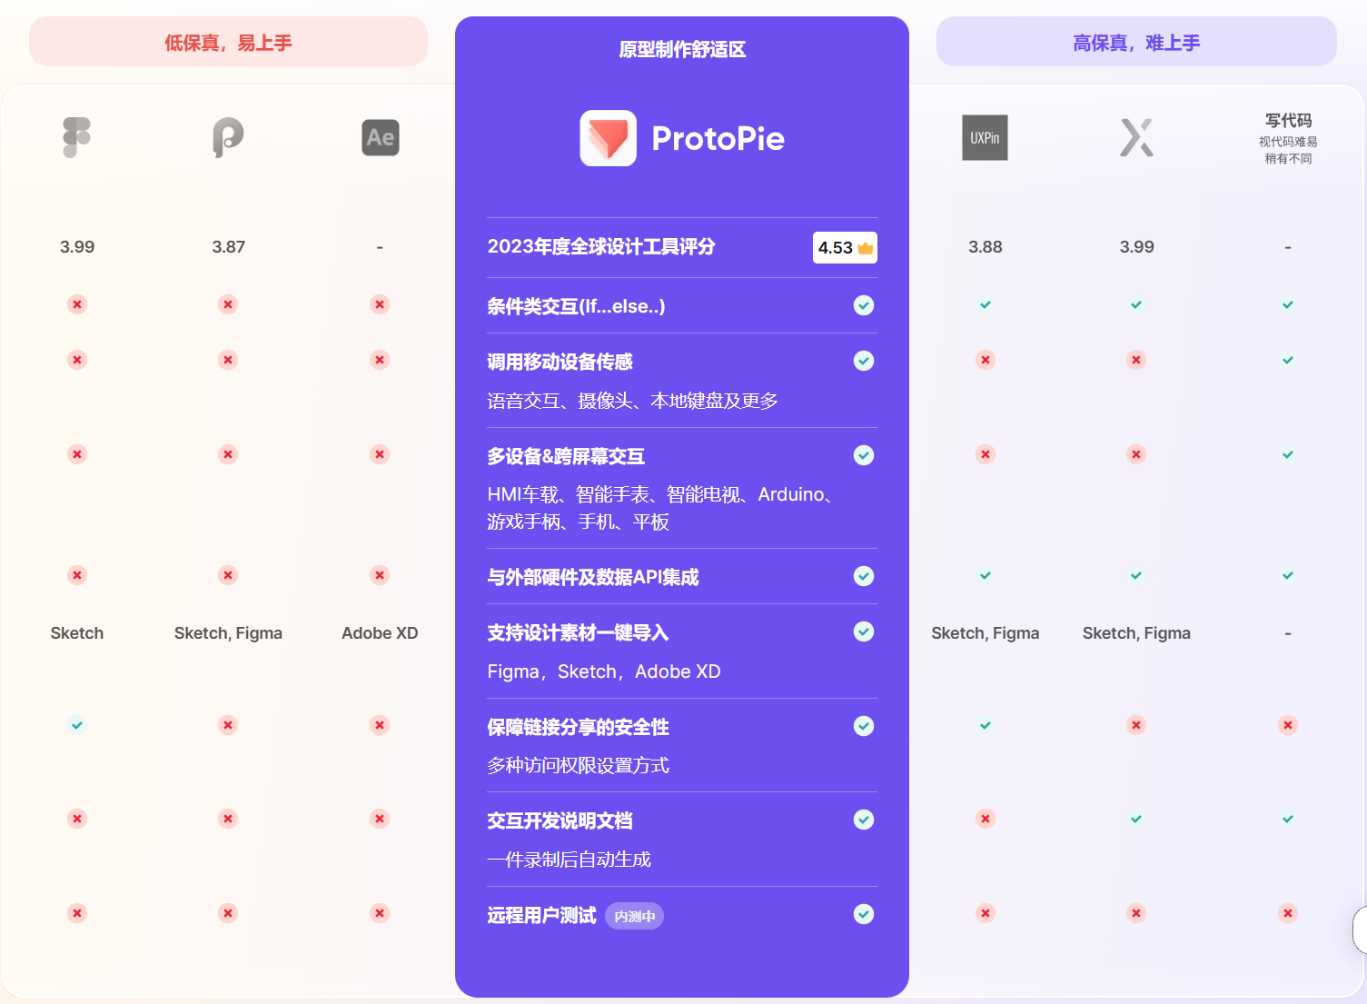Click 写代码 column green check for 调用移动设备传感 row
1367x1004 pixels.
tap(1288, 360)
